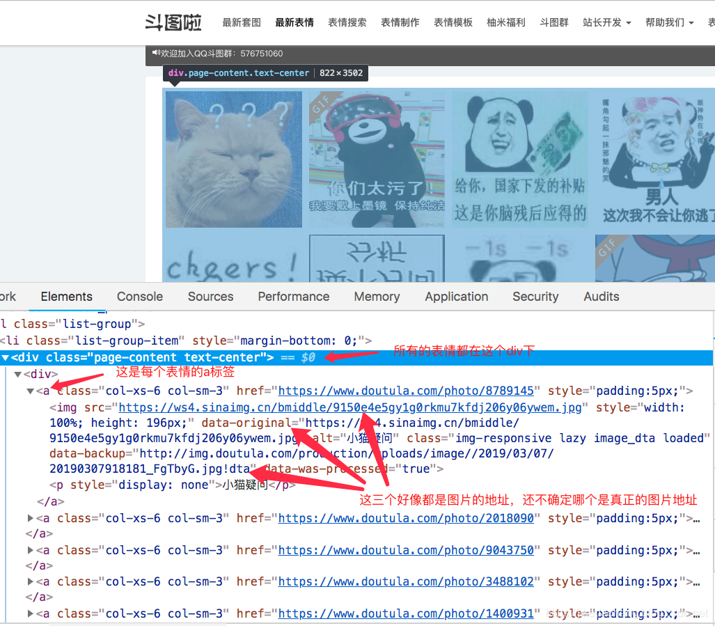Open the Kumamon 你们太污了 GIF thumbnail
The height and width of the screenshot is (626, 715).
click(377, 159)
